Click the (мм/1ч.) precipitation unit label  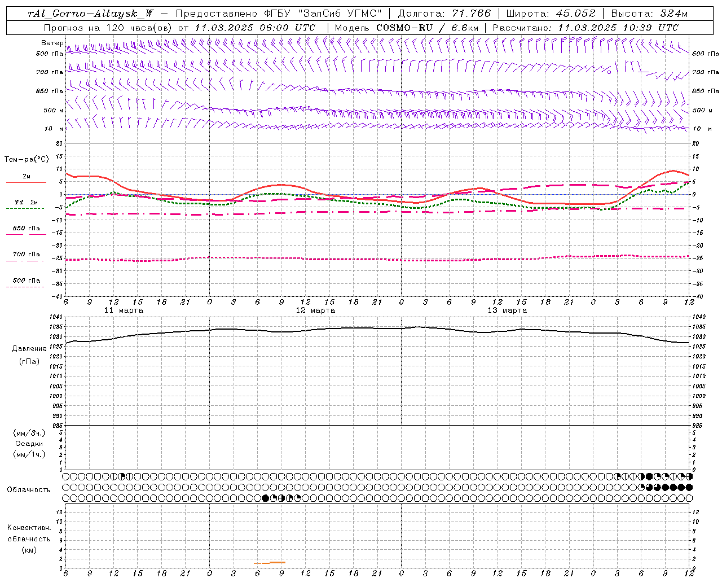(29, 454)
